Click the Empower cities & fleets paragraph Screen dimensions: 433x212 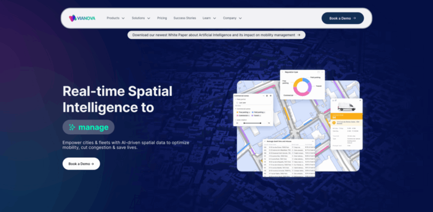126,145
